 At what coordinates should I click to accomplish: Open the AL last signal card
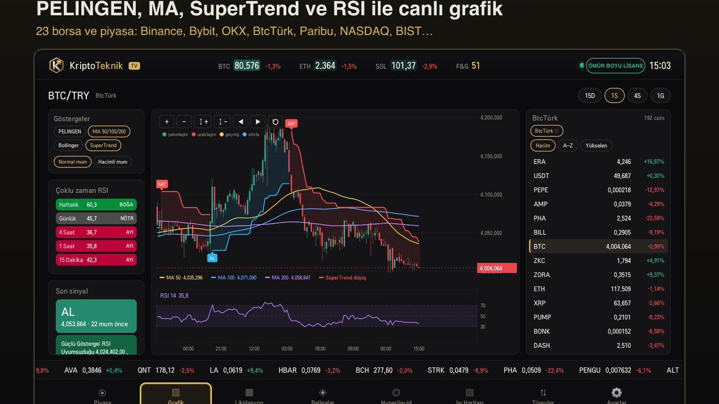click(96, 316)
